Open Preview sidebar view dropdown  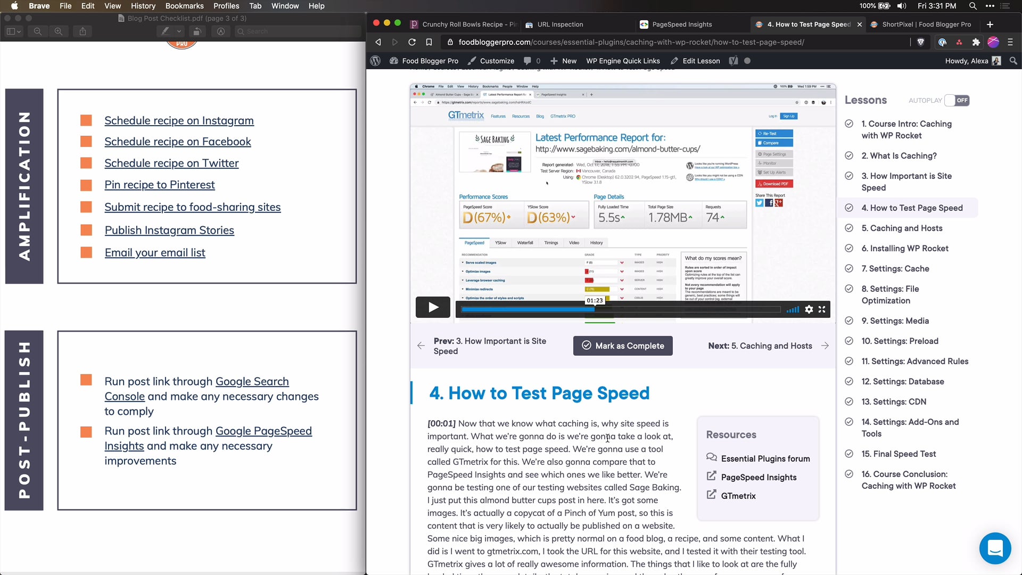13,32
